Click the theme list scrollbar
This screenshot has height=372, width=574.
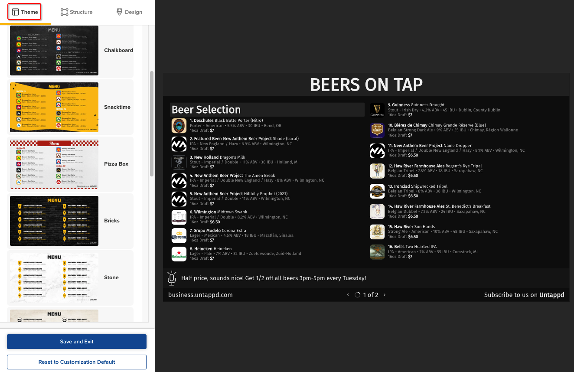(152, 124)
